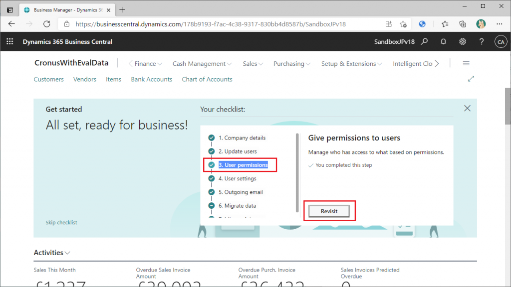Open the browser Collections icon
The width and height of the screenshot is (511, 287).
tap(463, 24)
